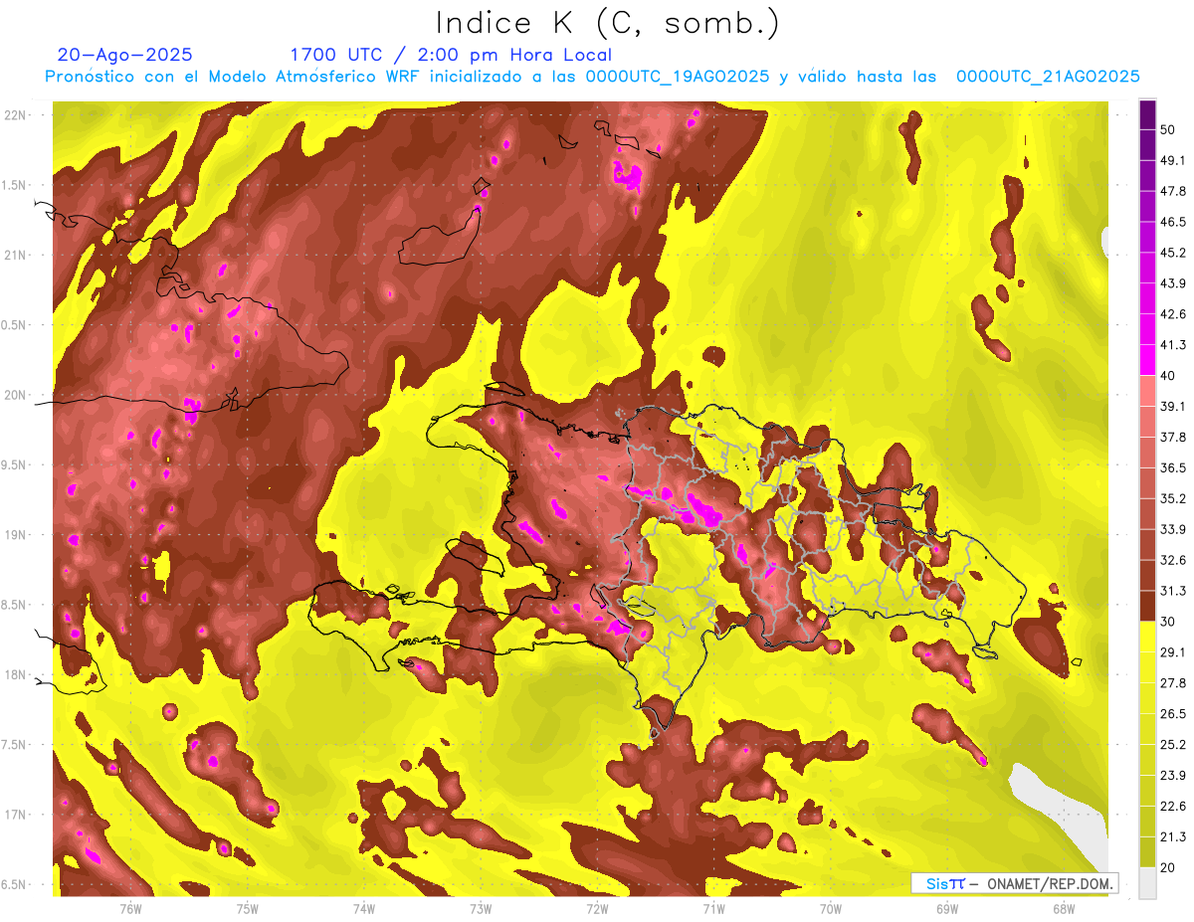
Task: Click colorbar value '43.9'
Action: click(x=1172, y=283)
